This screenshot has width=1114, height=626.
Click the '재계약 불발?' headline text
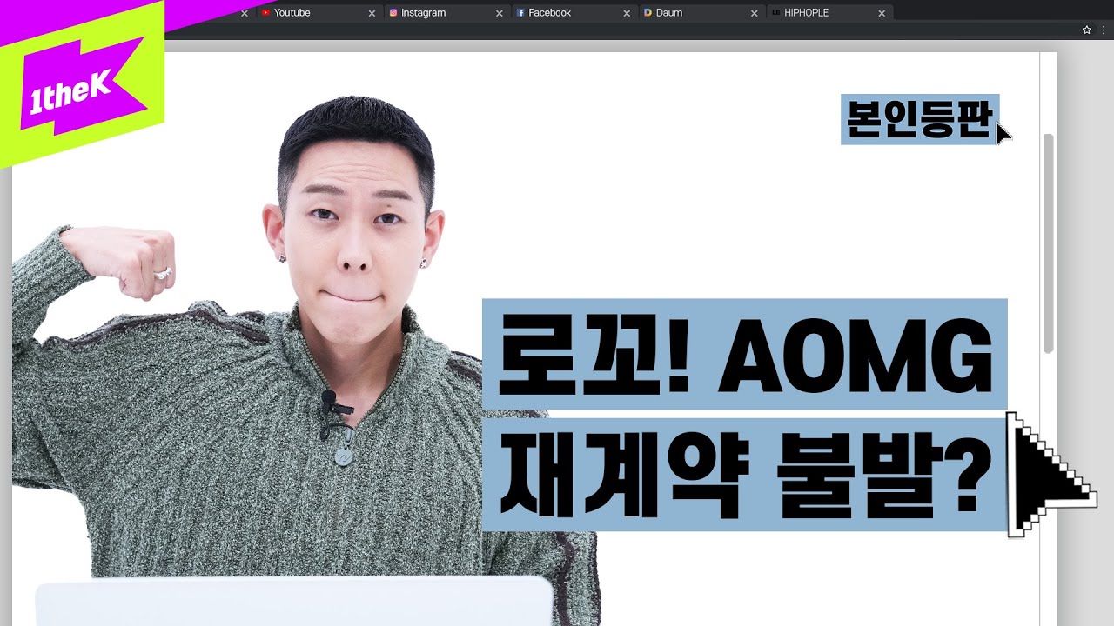(x=745, y=475)
